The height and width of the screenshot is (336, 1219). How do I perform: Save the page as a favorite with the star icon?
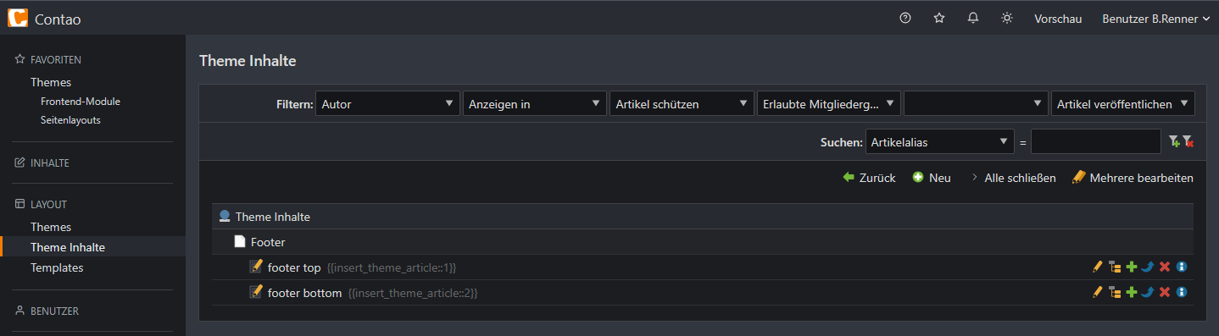tap(939, 18)
